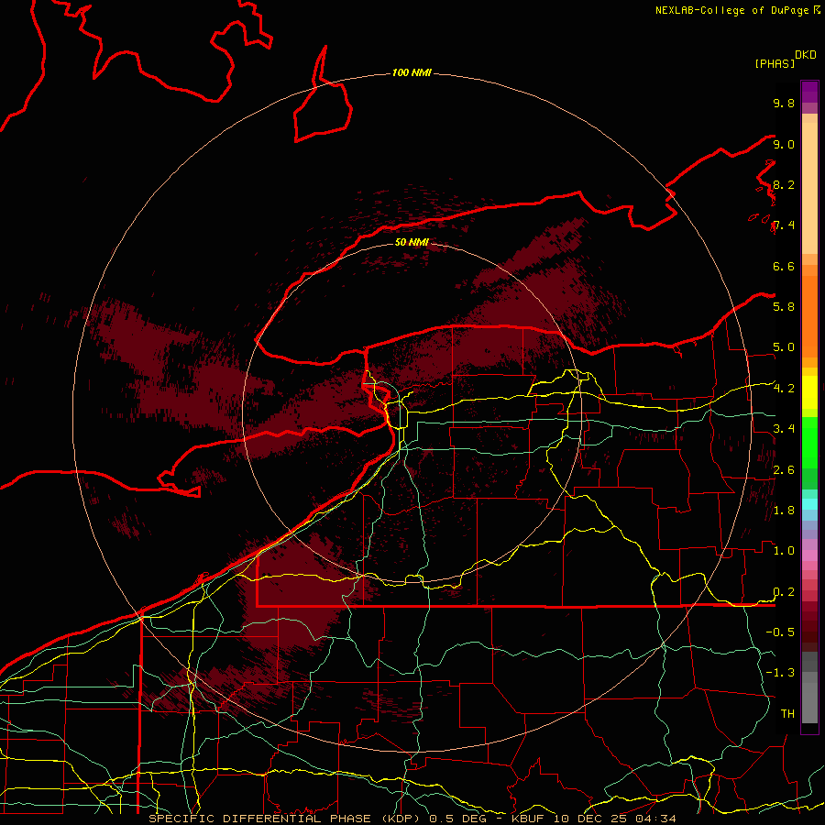The height and width of the screenshot is (825, 825).
Task: Click the 50 NMI range ring label
Action: point(412,242)
